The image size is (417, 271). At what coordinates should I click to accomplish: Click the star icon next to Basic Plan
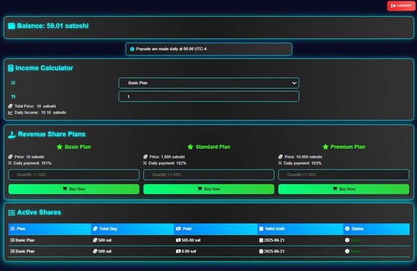(59, 147)
